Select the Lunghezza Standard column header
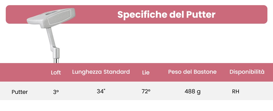 (101, 72)
